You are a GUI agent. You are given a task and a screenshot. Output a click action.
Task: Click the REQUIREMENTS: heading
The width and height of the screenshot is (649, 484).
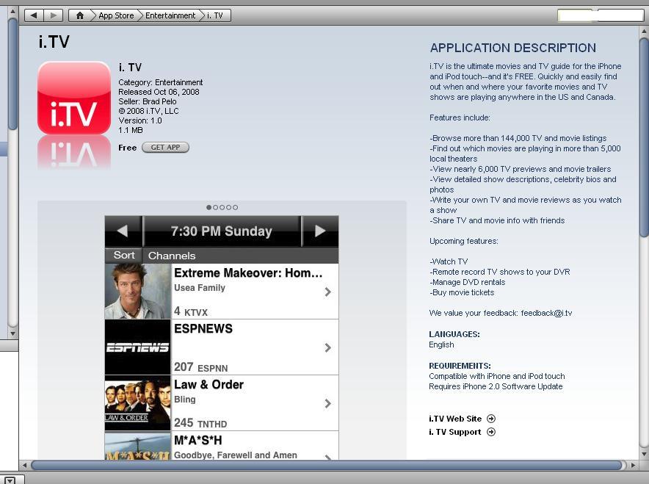click(x=460, y=366)
